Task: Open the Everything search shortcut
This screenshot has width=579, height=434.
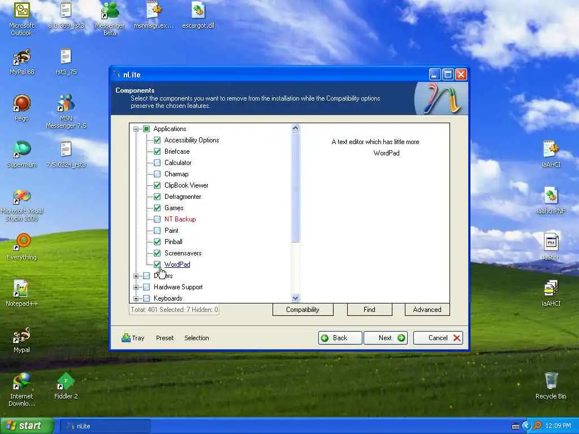Action: click(22, 248)
